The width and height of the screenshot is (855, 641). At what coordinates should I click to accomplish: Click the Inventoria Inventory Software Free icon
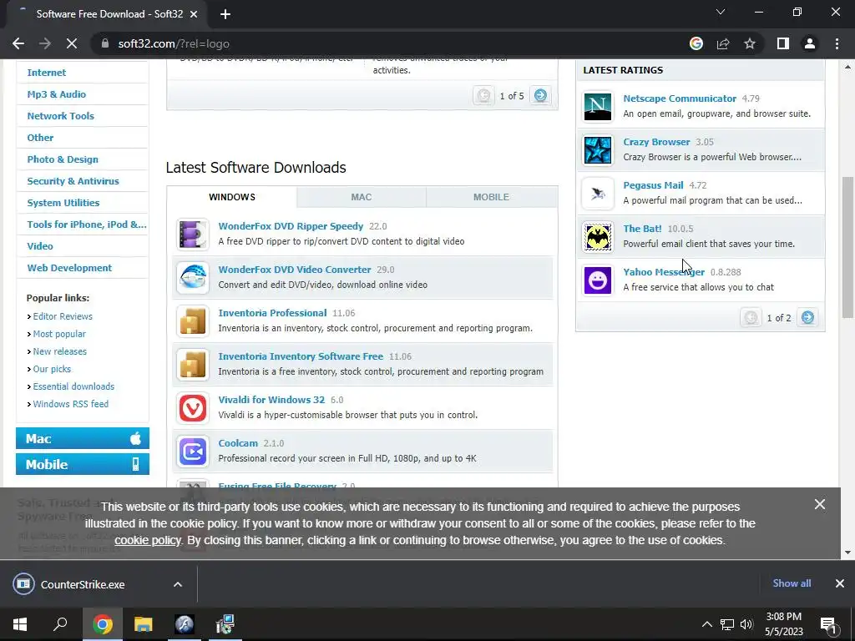pyautogui.click(x=193, y=365)
